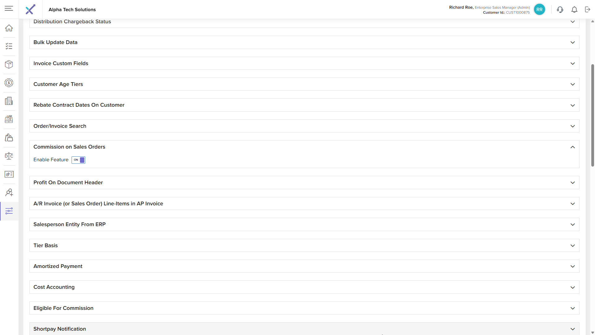
Task: Open the checklist tasks sidebar icon
Action: (x=9, y=46)
